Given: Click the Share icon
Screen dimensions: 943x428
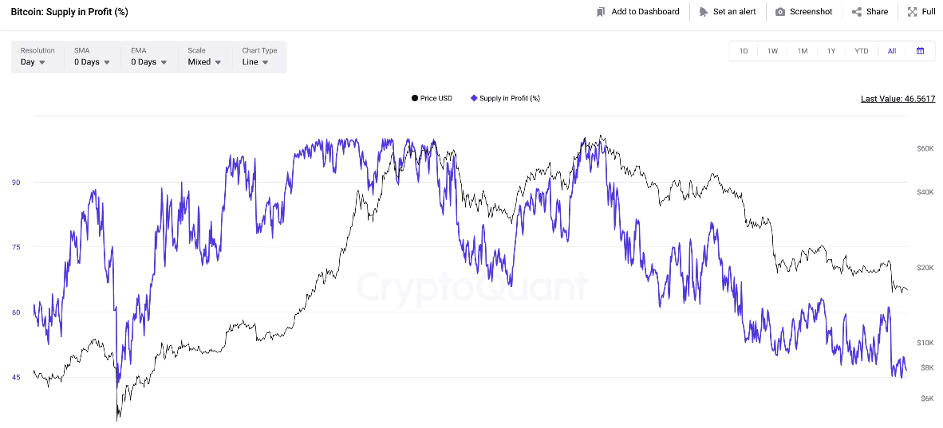Looking at the screenshot, I should pyautogui.click(x=856, y=12).
